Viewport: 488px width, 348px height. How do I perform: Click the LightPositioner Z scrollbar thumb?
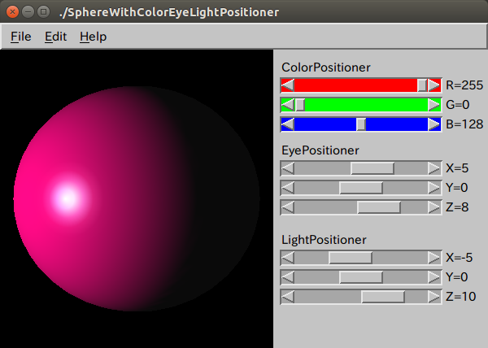click(x=383, y=297)
